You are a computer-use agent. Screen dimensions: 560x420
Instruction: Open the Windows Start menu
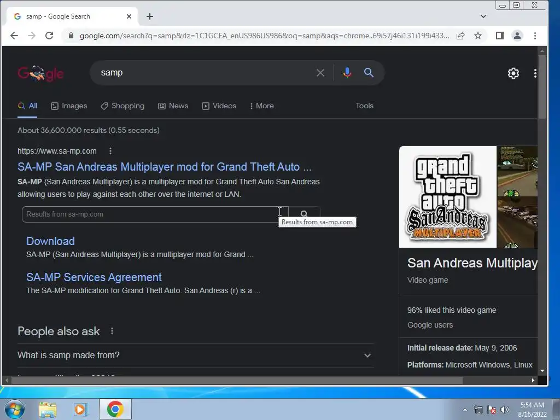click(x=14, y=409)
